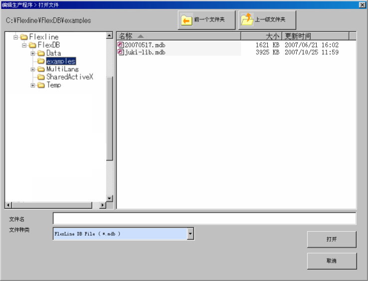Select the Temp tree item label
This screenshot has width=368, height=281.
click(x=54, y=85)
